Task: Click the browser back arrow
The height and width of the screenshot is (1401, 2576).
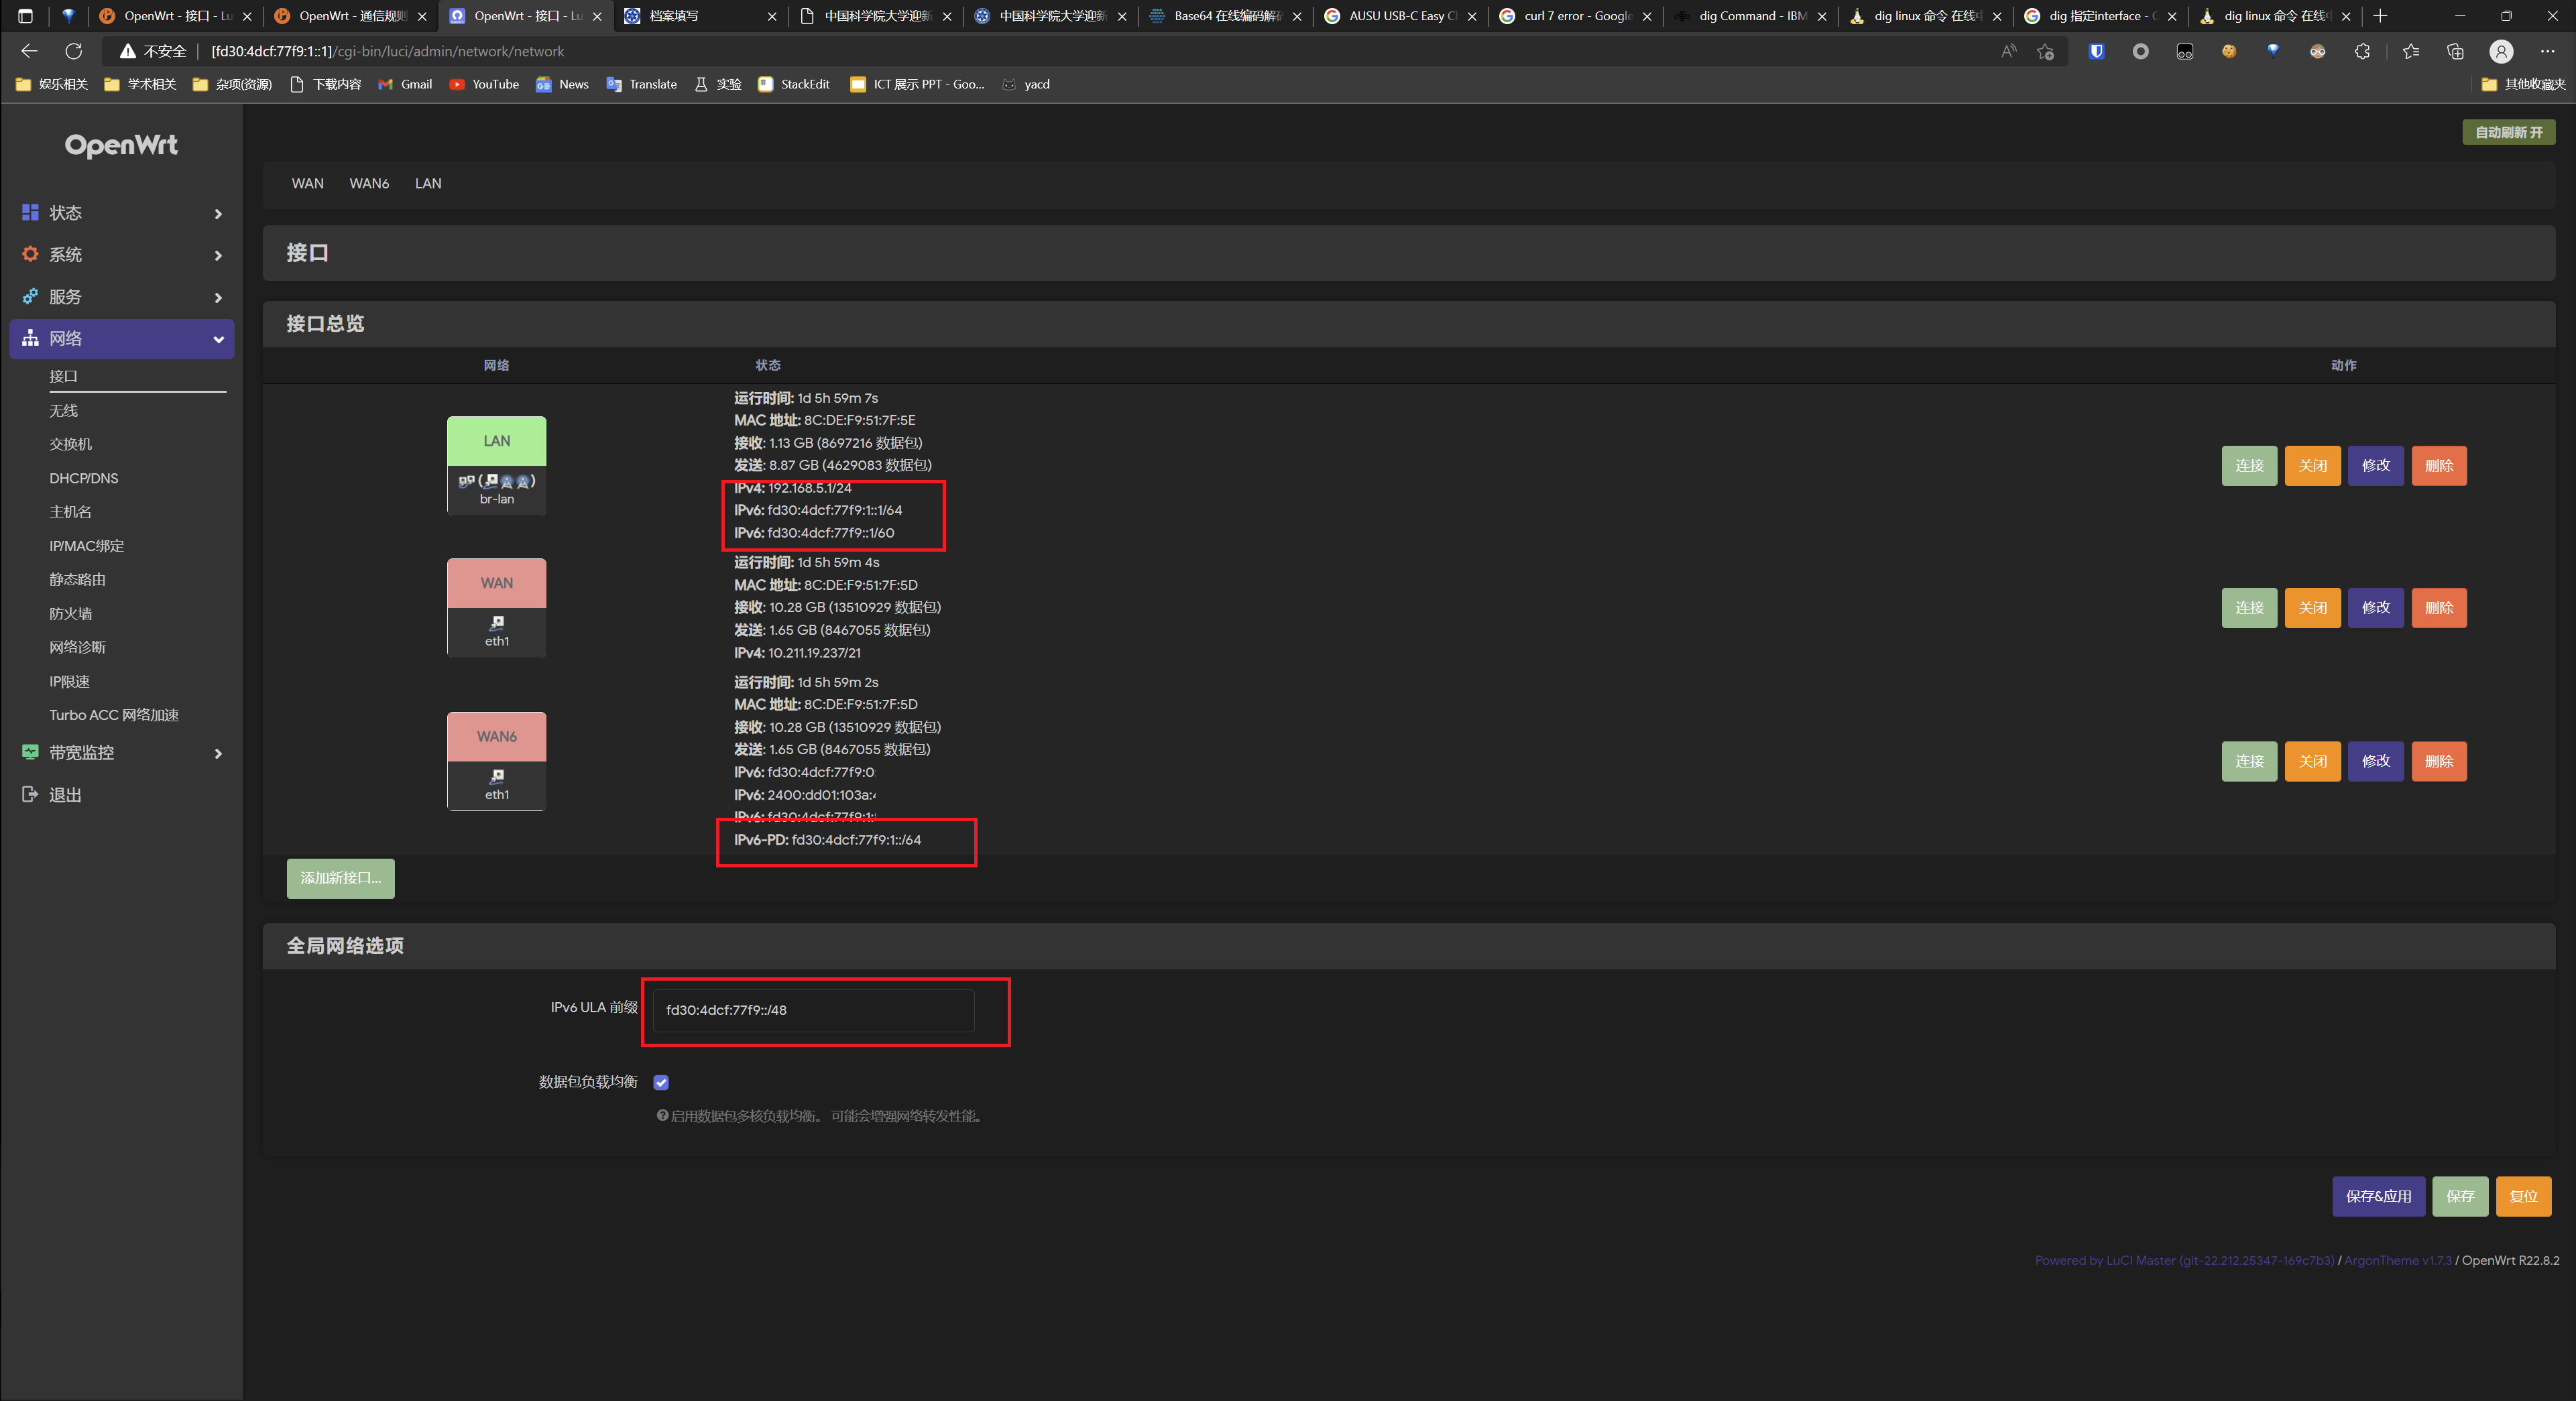Action: (29, 51)
